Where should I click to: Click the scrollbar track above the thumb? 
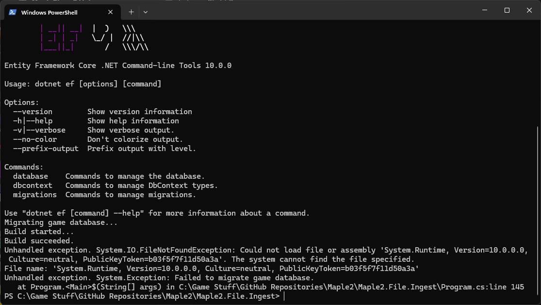coord(538,73)
